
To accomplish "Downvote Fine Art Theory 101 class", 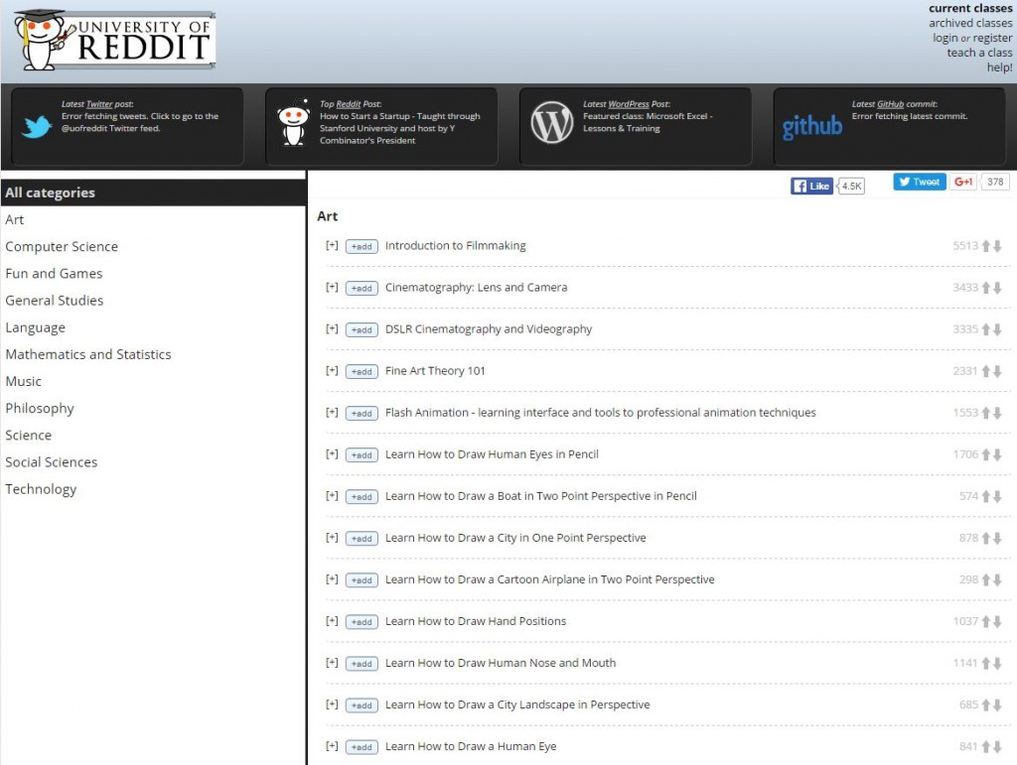I will (x=997, y=371).
